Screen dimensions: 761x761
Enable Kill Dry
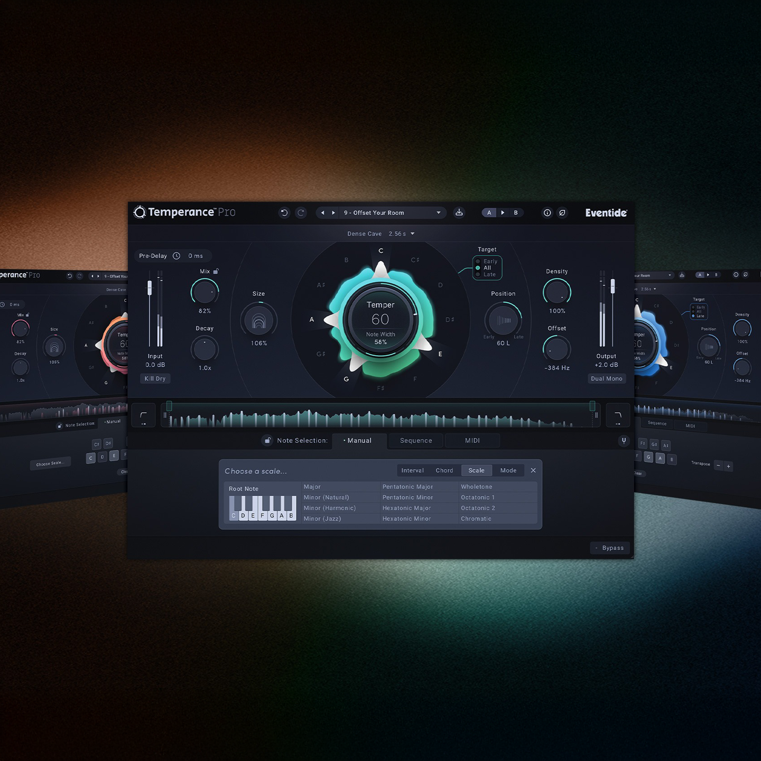(x=155, y=378)
